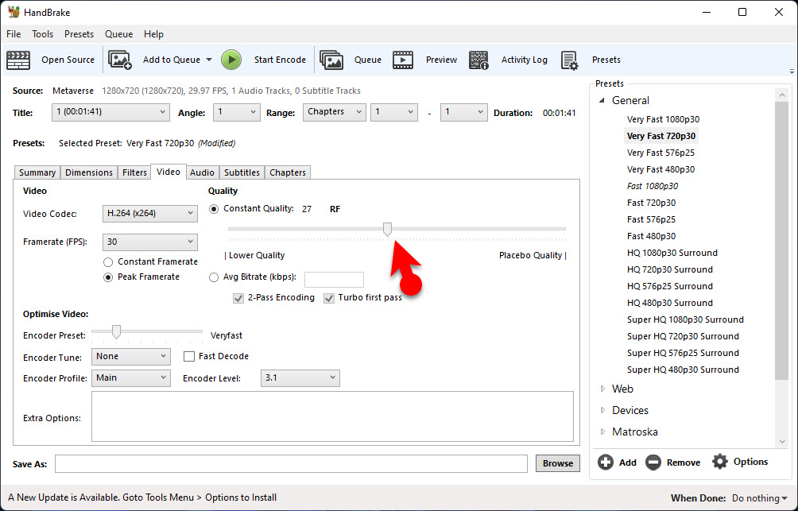Open the File menu

14,34
